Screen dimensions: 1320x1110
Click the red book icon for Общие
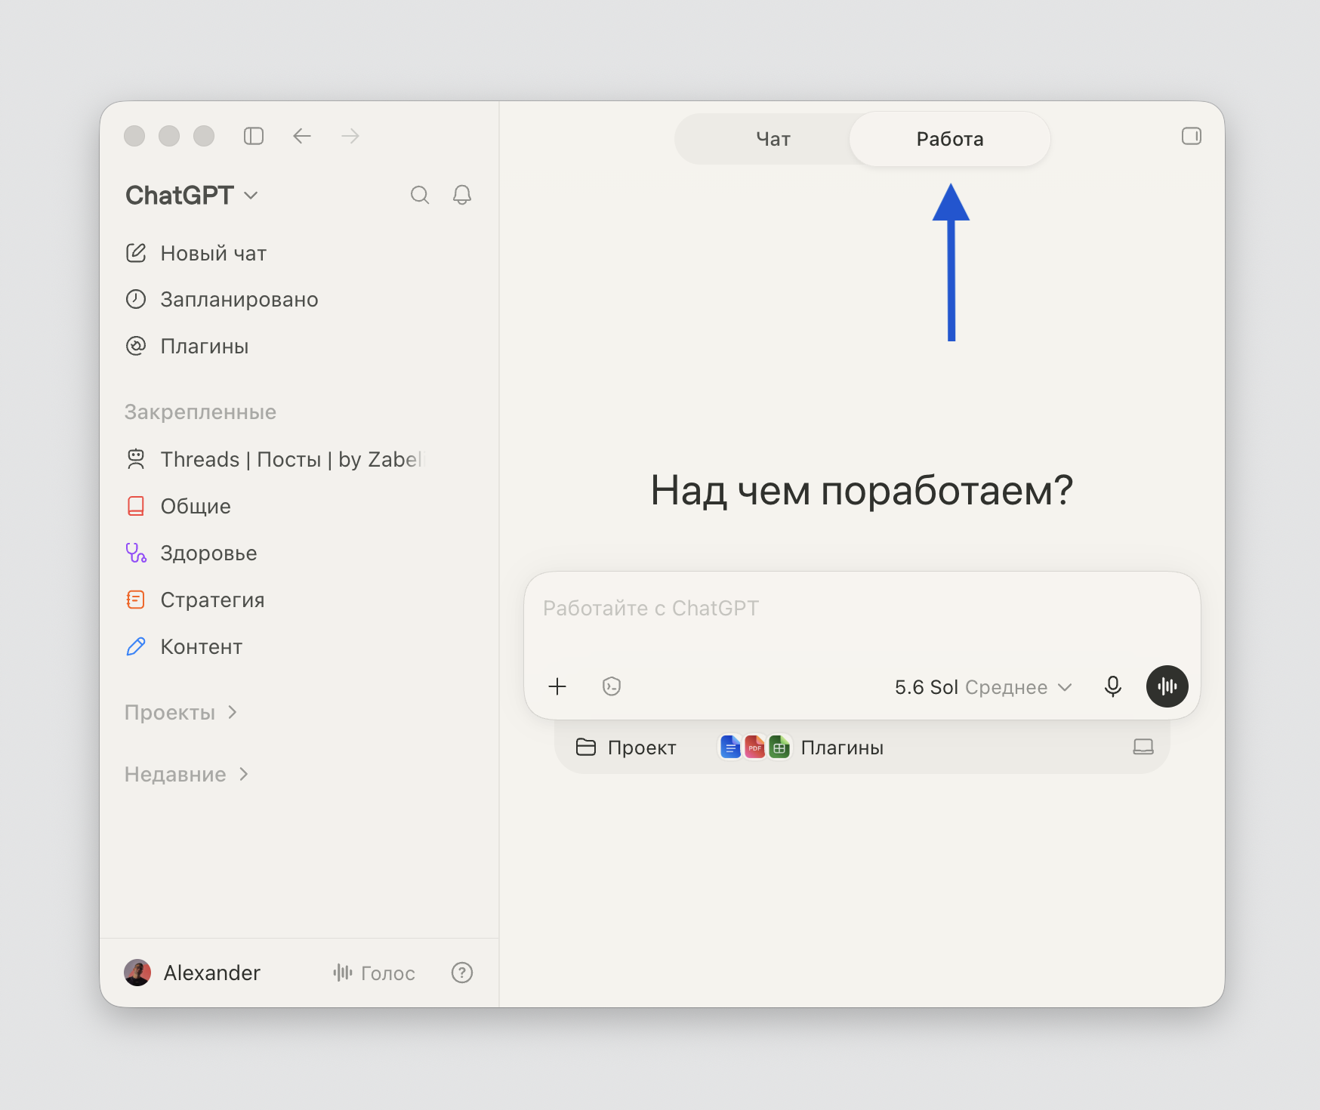(136, 506)
